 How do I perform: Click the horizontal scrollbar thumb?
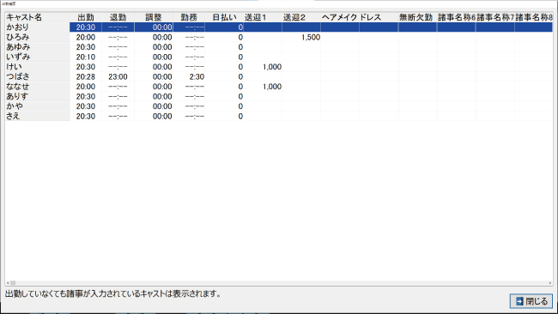(x=13, y=283)
